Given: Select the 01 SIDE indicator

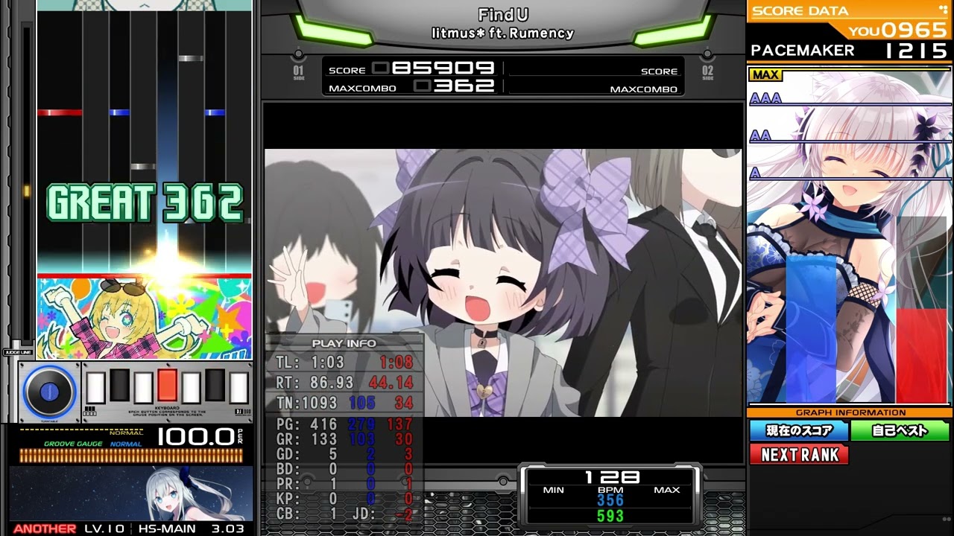Looking at the screenshot, I should (298, 72).
